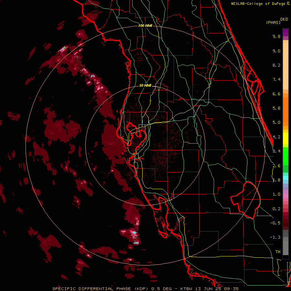
Task: Click the -1.3 scale value
Action: [x=275, y=237]
